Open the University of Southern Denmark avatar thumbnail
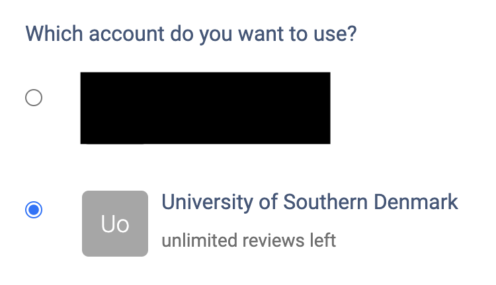The height and width of the screenshot is (285, 496). [x=114, y=224]
